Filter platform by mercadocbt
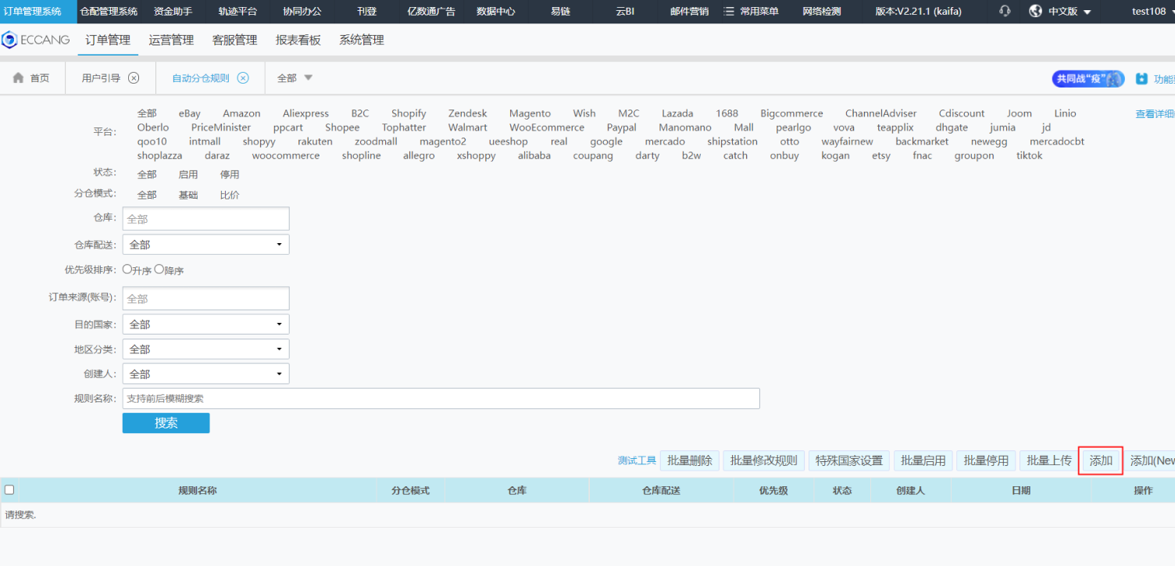This screenshot has height=566, width=1175. 1057,141
